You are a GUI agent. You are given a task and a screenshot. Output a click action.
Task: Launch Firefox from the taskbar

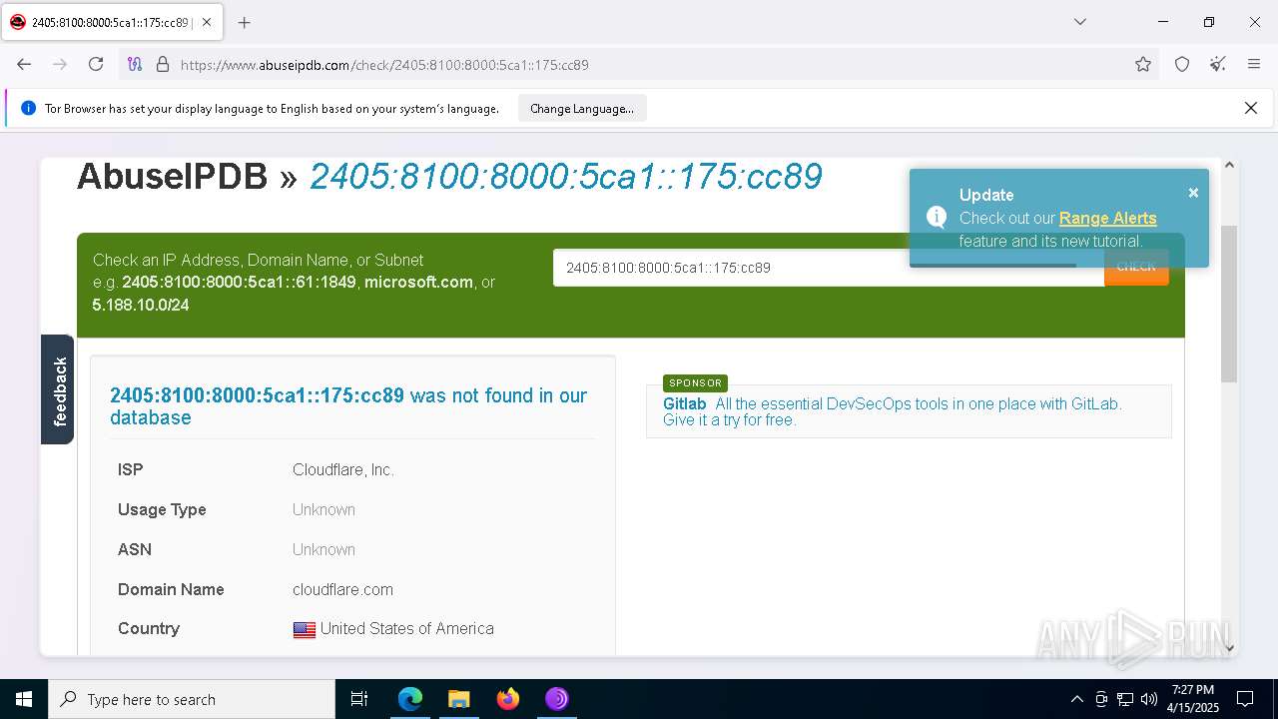(508, 699)
